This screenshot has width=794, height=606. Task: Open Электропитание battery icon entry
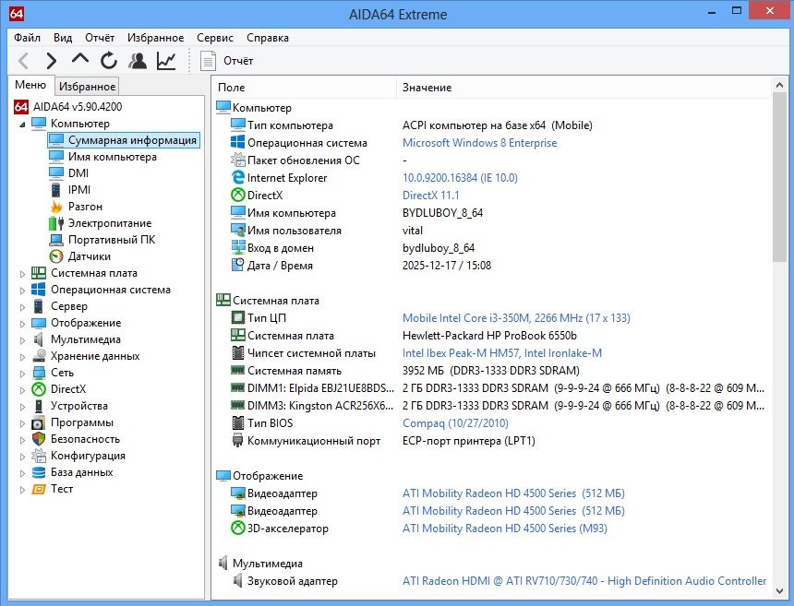pos(110,223)
